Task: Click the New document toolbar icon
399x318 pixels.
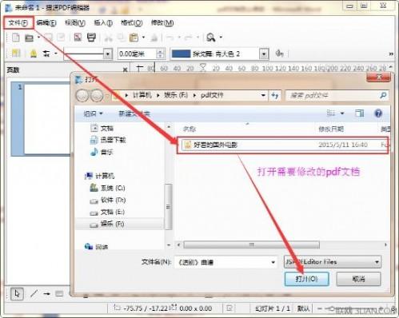Action: tap(16, 38)
